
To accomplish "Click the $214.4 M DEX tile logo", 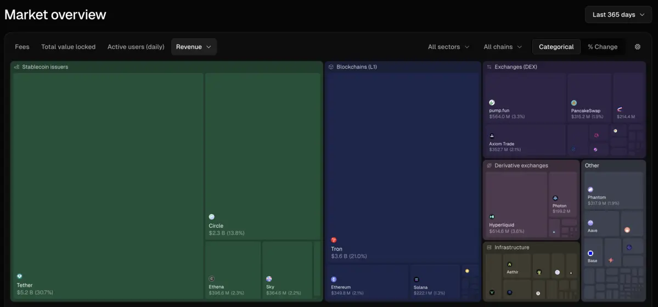I will tap(620, 110).
